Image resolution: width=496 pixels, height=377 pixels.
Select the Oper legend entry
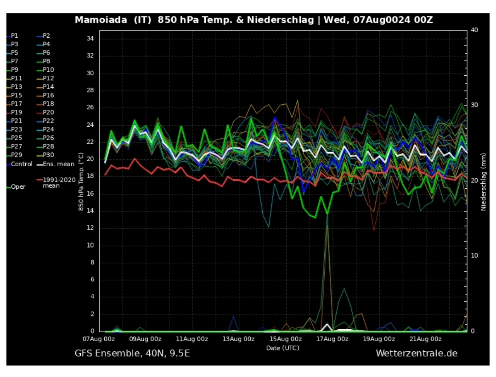click(18, 187)
